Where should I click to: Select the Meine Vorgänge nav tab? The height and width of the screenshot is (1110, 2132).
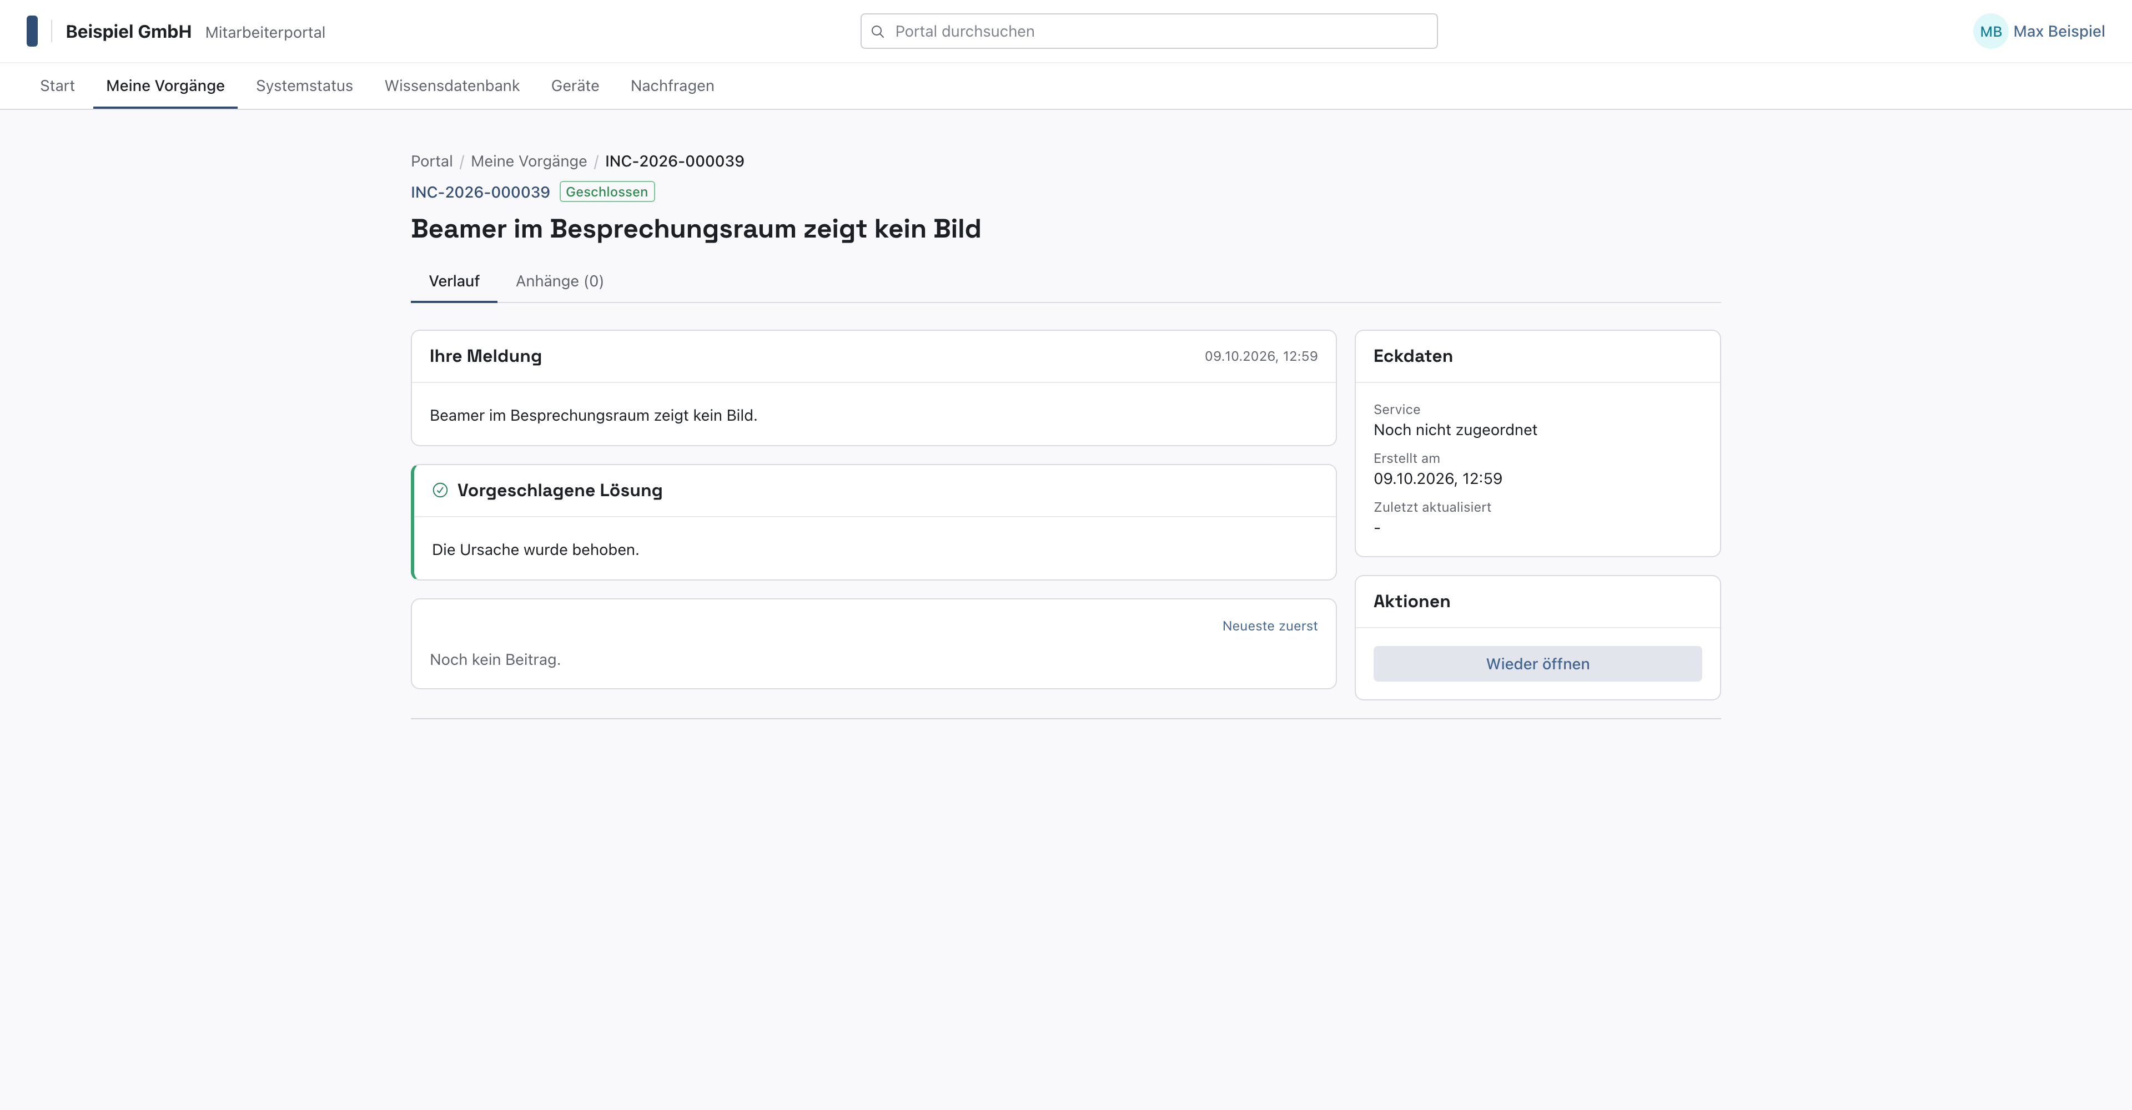(x=165, y=86)
